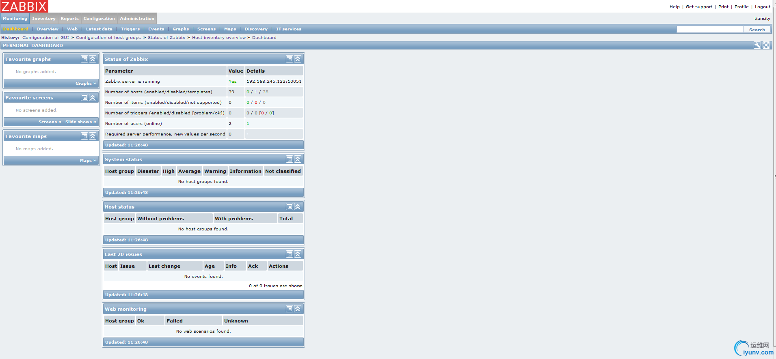Click Logout in the top bar
Viewport: 776px width, 359px height.
click(x=763, y=7)
